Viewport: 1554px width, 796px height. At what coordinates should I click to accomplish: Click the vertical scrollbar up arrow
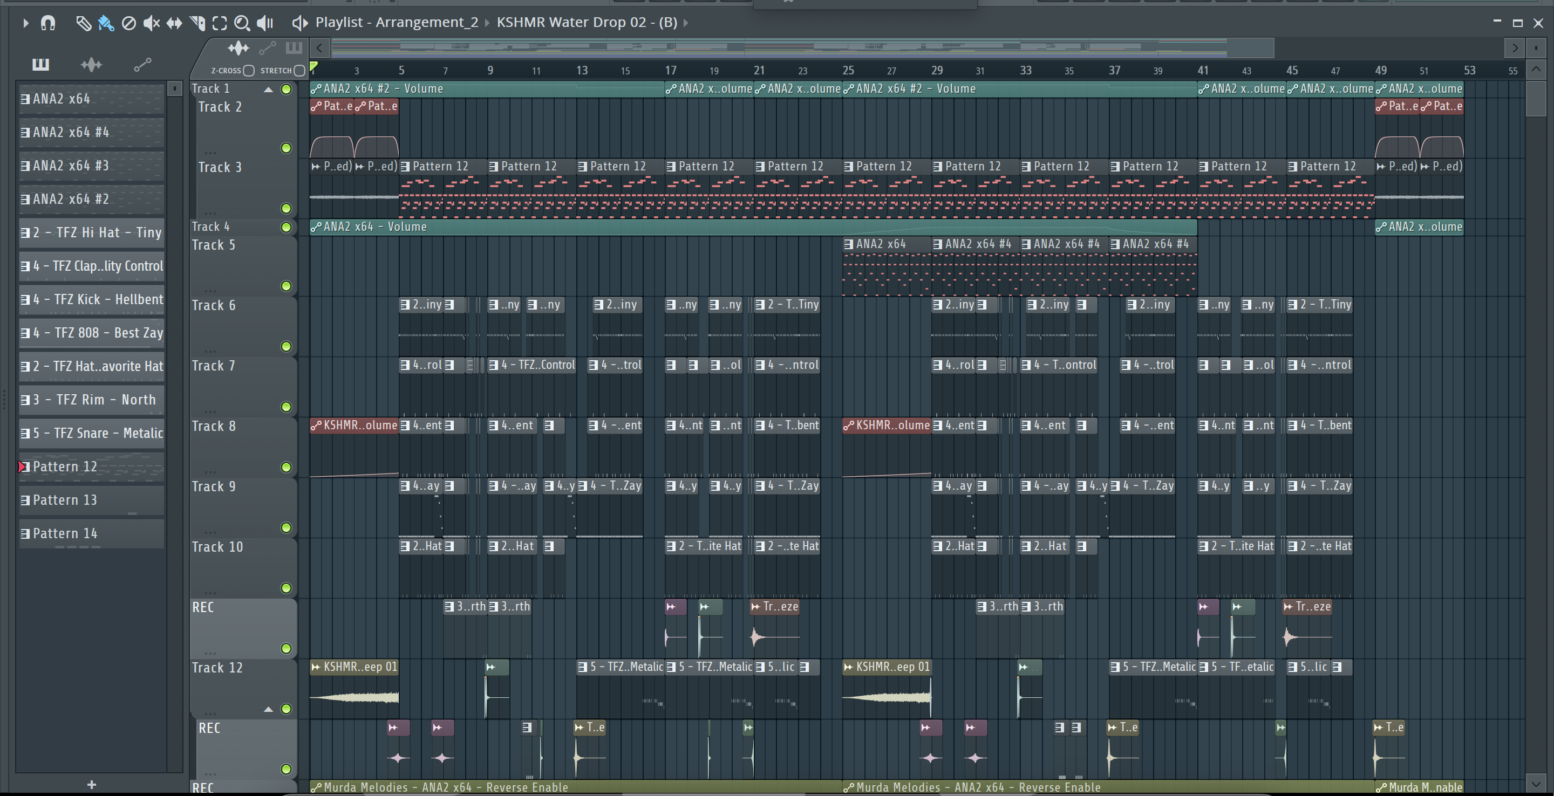[1536, 70]
